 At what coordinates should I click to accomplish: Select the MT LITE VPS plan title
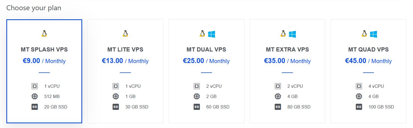pos(125,50)
